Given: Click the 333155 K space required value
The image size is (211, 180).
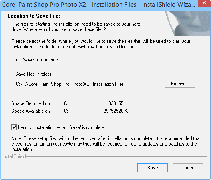Looking at the screenshot, I should 118,103.
